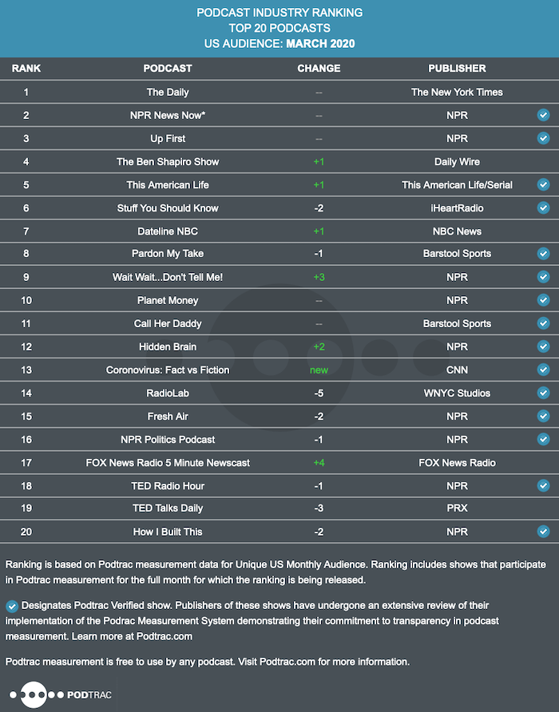Click the verified checkmark for This American Life
The height and width of the screenshot is (712, 559).
pos(543,184)
